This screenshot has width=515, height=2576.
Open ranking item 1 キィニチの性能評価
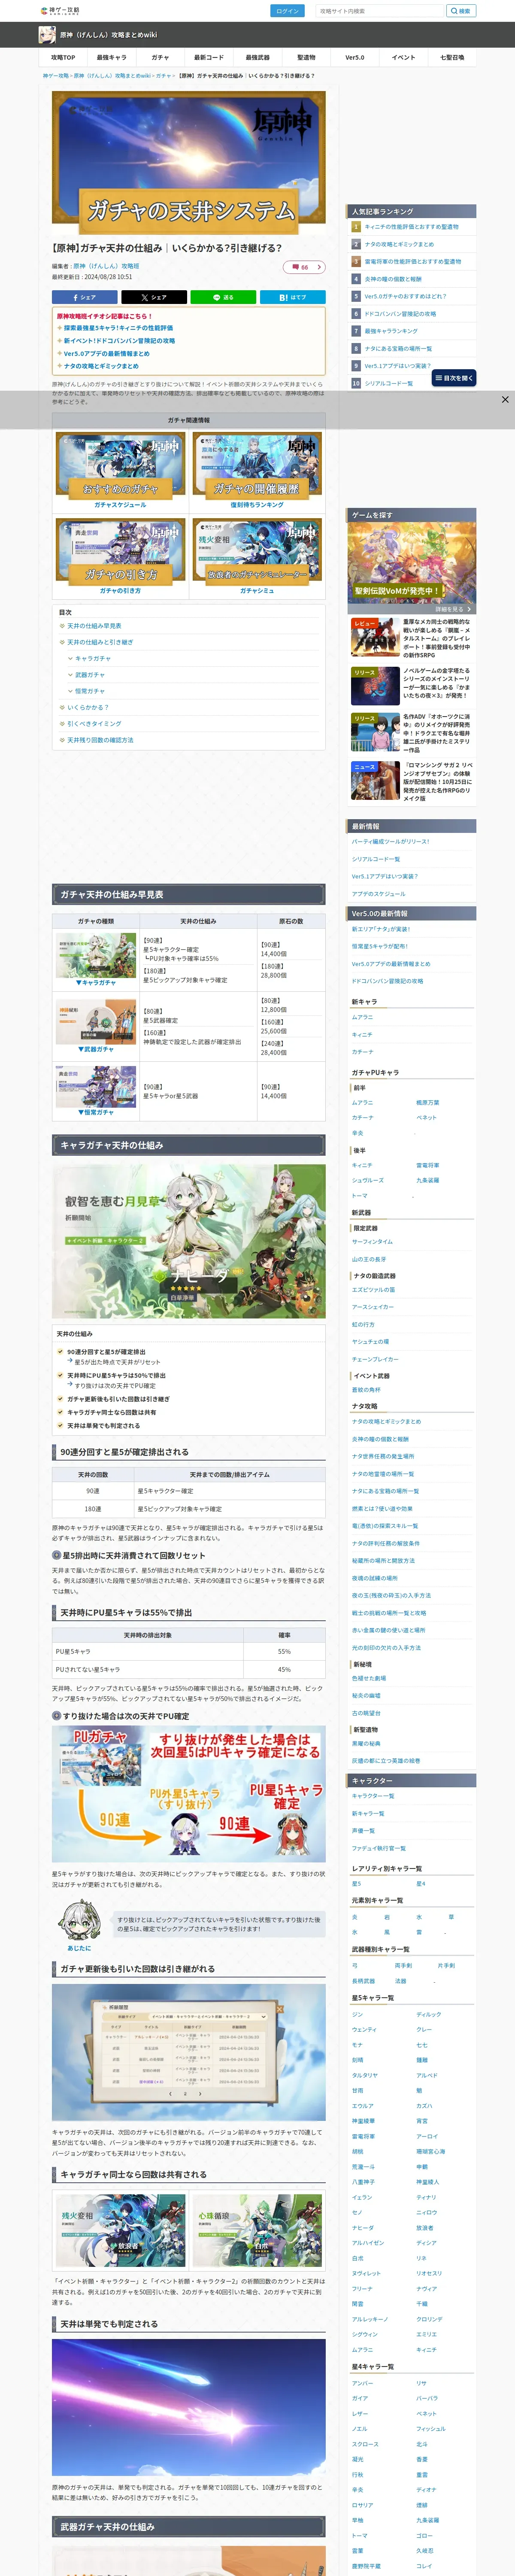[x=411, y=227]
